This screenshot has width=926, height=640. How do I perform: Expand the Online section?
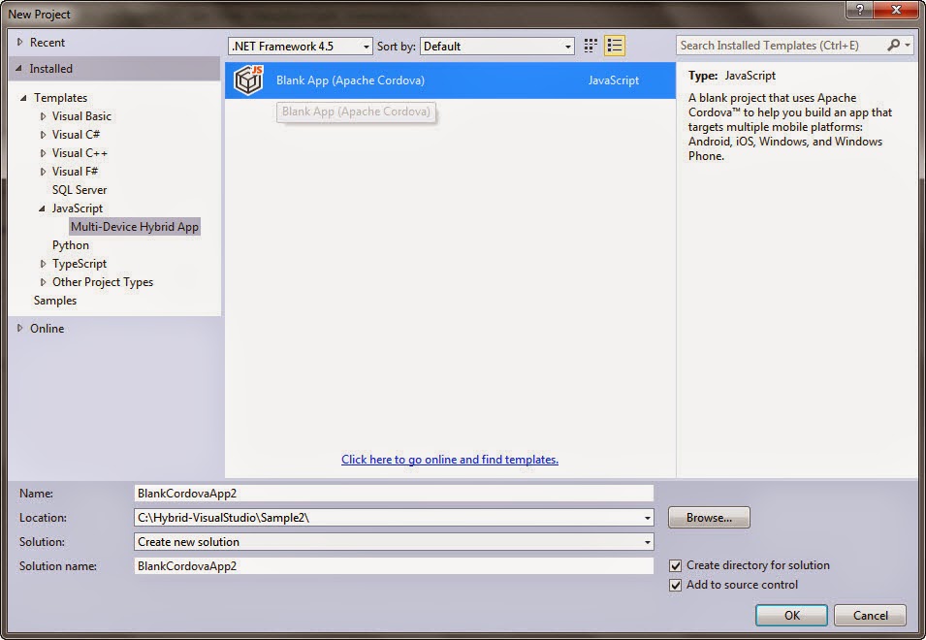pos(20,328)
